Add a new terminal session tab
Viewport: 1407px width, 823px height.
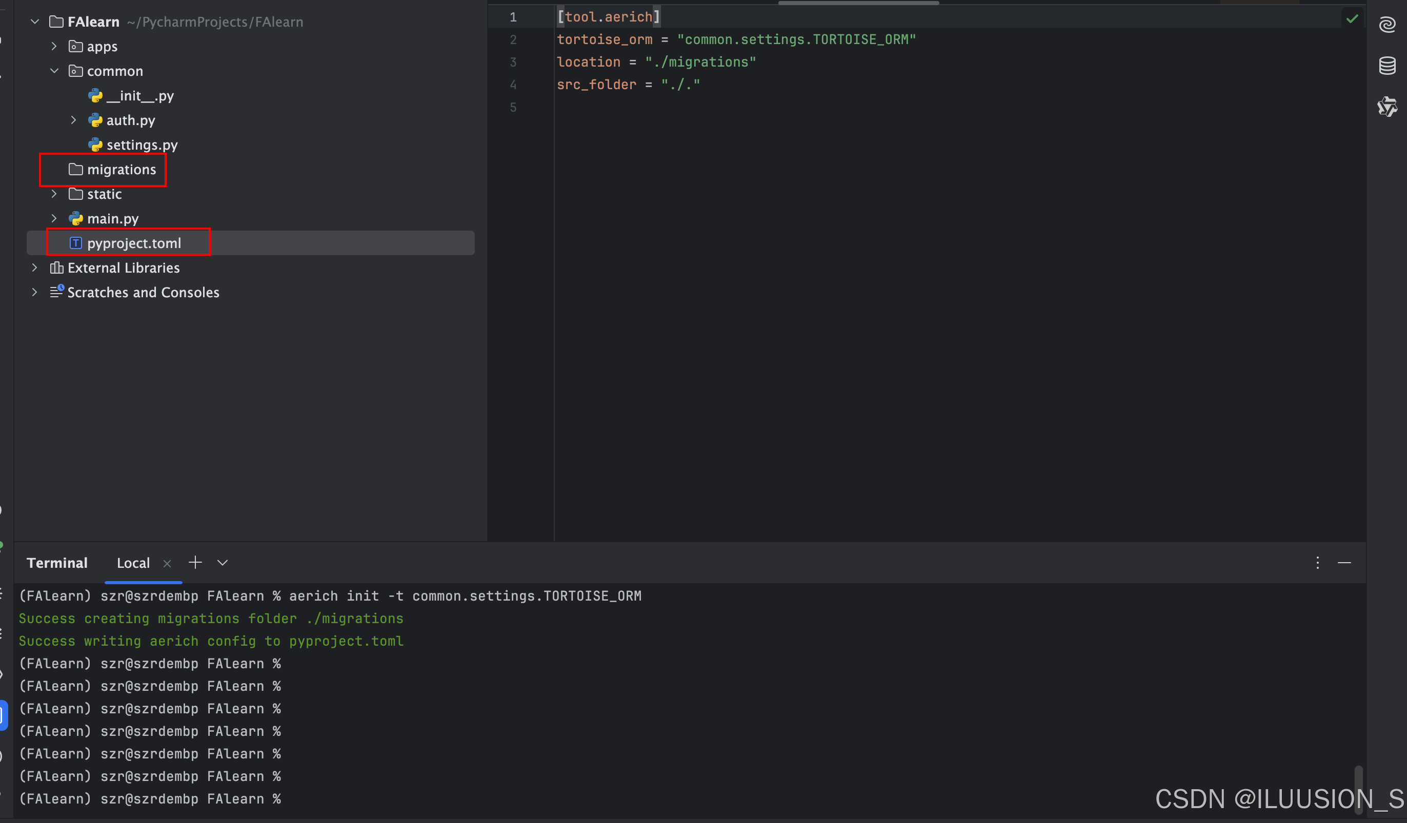point(195,563)
